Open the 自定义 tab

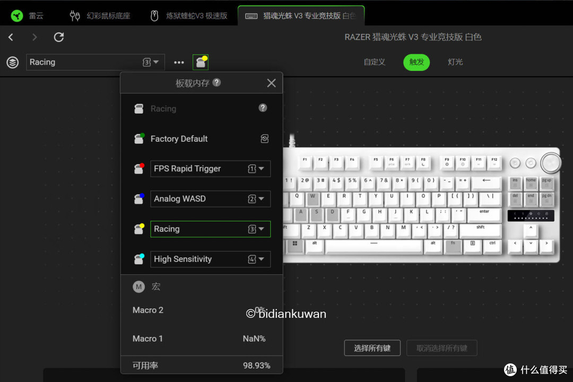(375, 62)
